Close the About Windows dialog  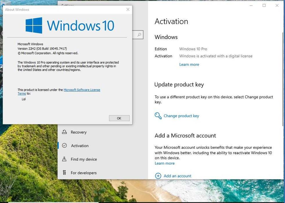click(128, 10)
